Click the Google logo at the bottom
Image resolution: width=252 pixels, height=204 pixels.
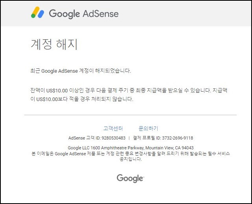tap(131, 178)
